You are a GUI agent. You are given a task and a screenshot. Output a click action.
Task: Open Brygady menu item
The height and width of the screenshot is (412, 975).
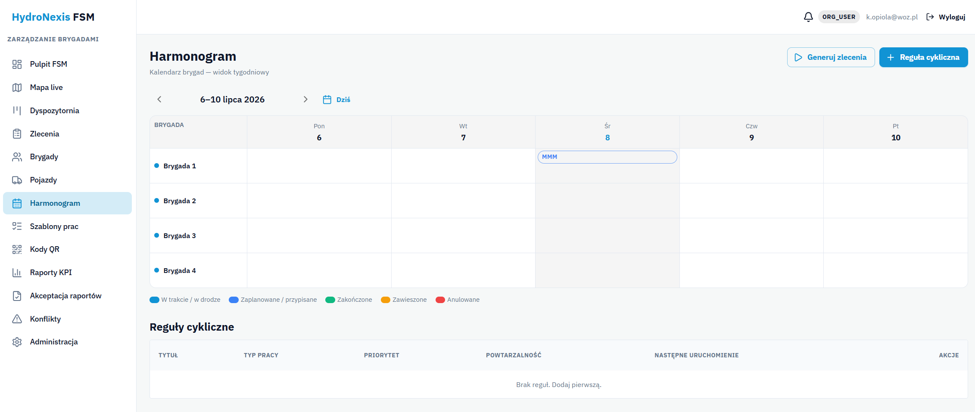pos(67,157)
